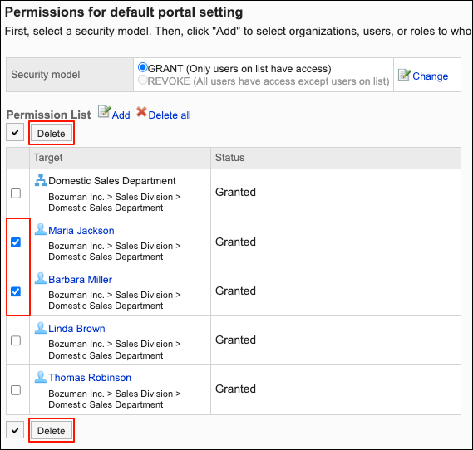Image resolution: width=473 pixels, height=450 pixels.
Task: Click the user icon beside Maria Jackson
Action: click(41, 229)
